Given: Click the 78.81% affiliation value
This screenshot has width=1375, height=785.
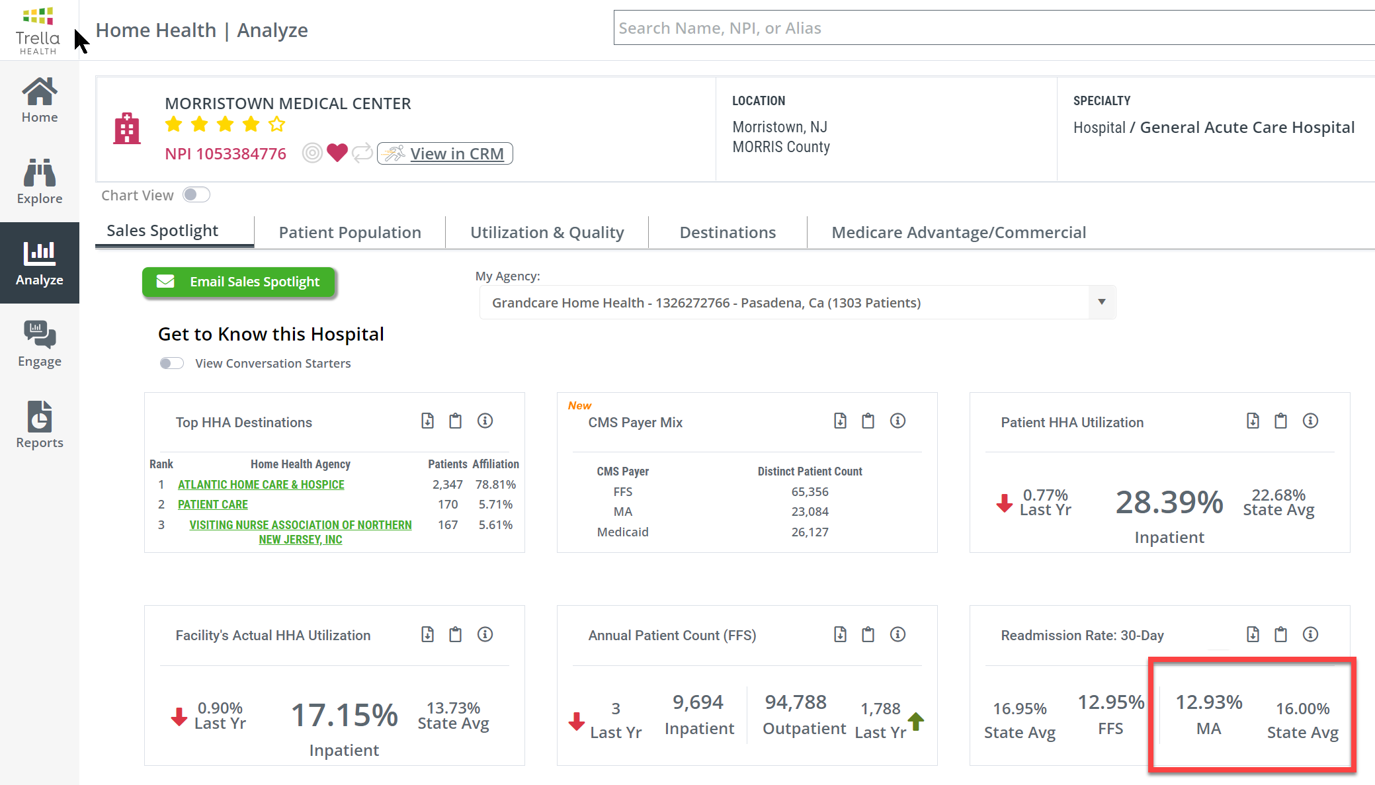Looking at the screenshot, I should pyautogui.click(x=496, y=485).
